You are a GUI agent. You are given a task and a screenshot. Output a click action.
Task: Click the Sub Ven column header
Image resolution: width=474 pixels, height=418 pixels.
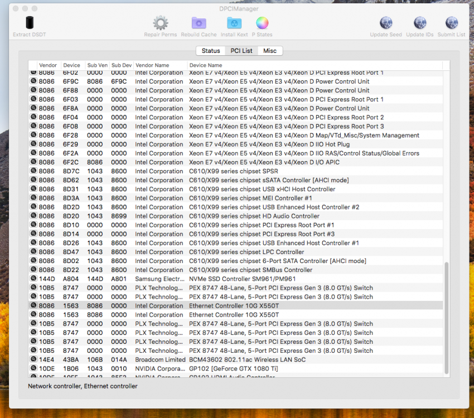click(98, 65)
